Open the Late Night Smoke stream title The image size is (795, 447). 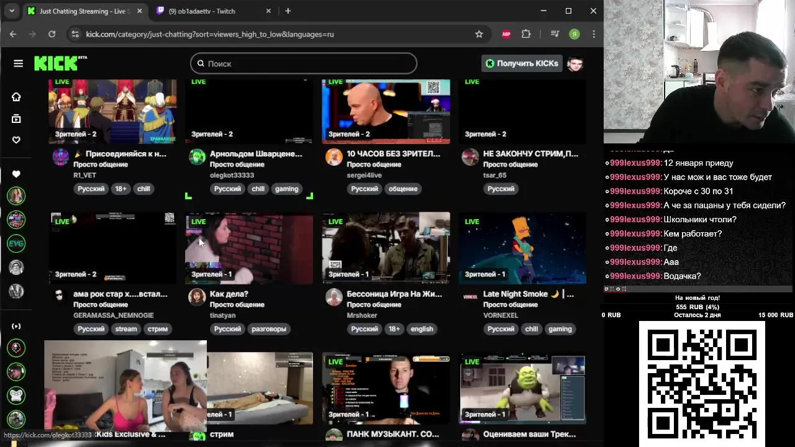click(529, 294)
